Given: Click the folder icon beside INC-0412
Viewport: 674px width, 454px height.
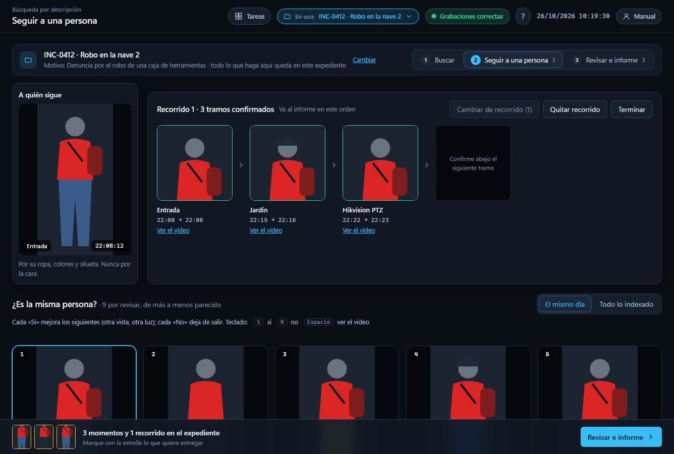Looking at the screenshot, I should coord(28,60).
